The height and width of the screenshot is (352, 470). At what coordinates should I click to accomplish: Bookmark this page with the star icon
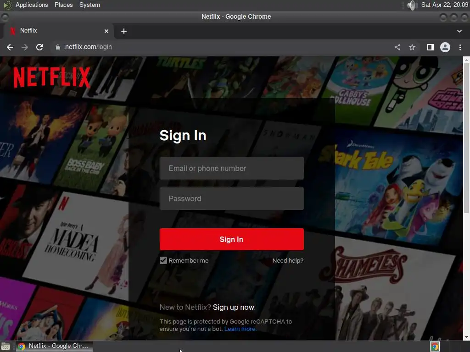coord(412,47)
